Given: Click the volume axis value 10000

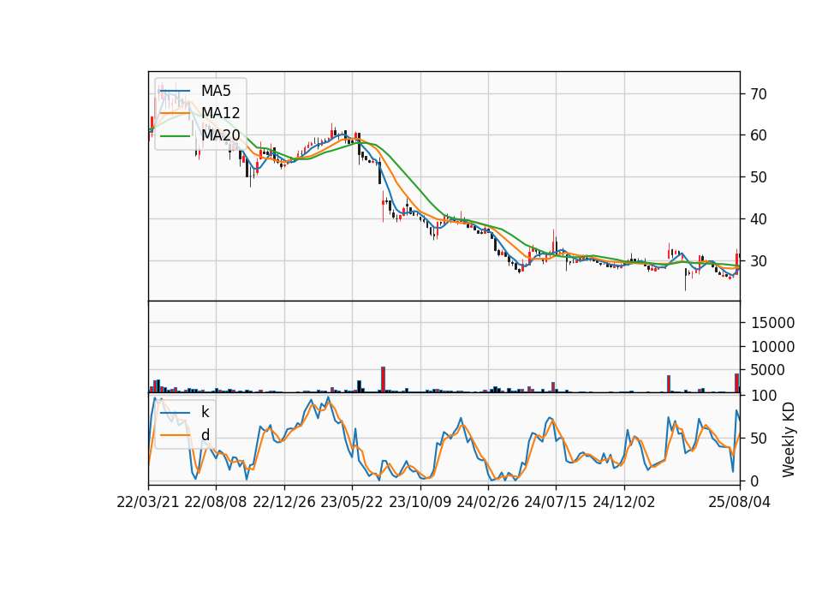Looking at the screenshot, I should (x=772, y=347).
